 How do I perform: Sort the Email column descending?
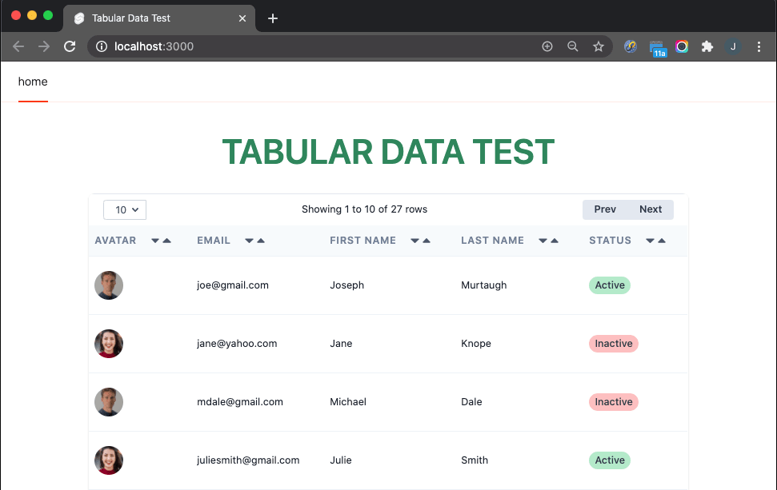click(x=250, y=240)
